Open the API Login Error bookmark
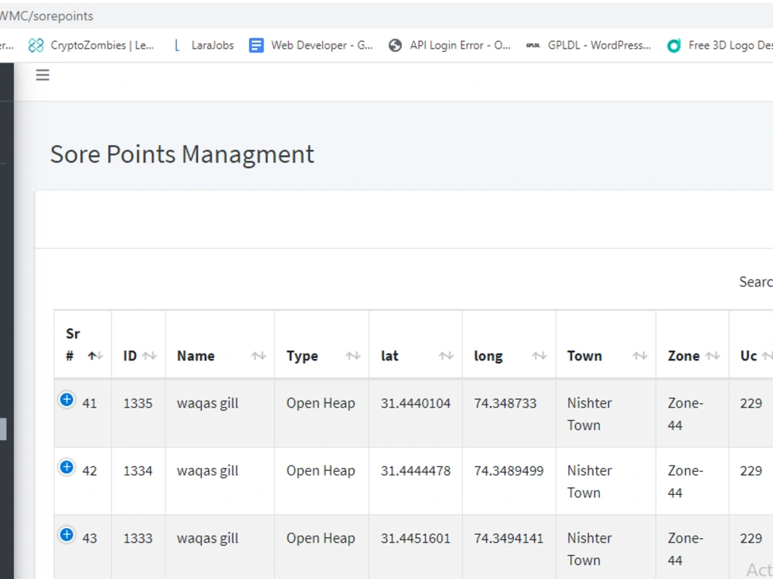The width and height of the screenshot is (773, 579). (x=450, y=46)
